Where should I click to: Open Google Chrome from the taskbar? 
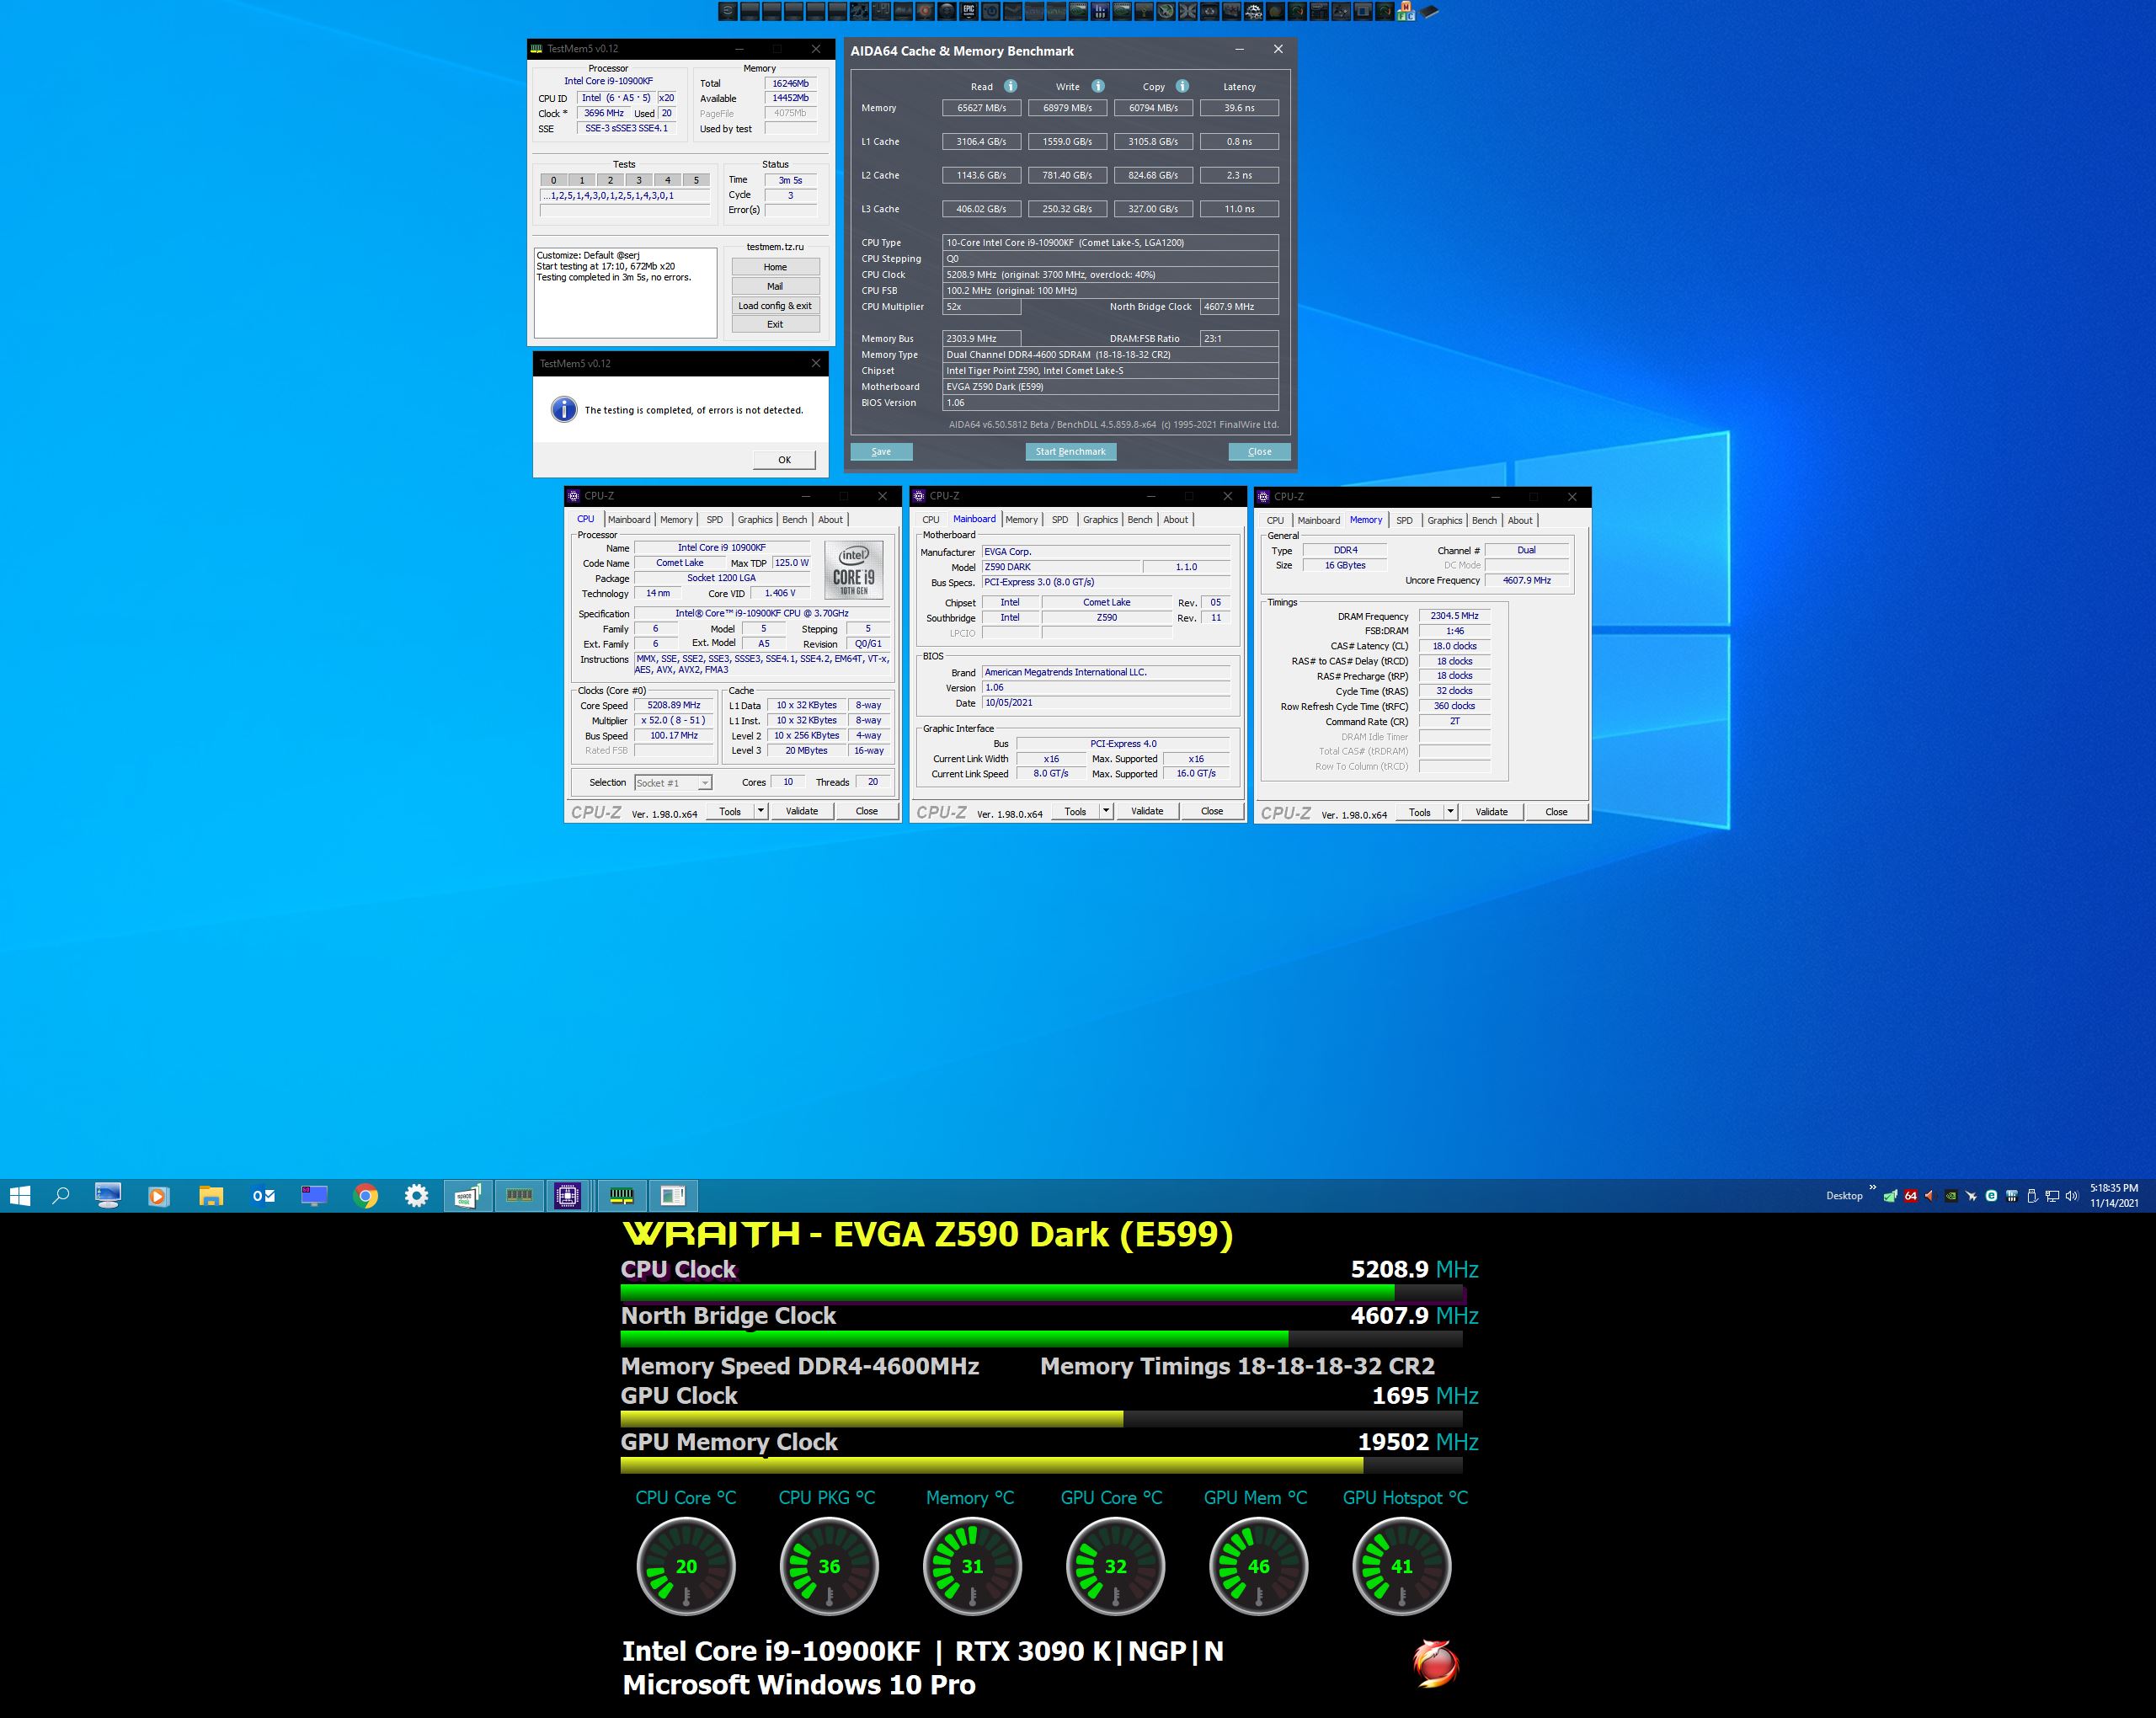tap(365, 1195)
